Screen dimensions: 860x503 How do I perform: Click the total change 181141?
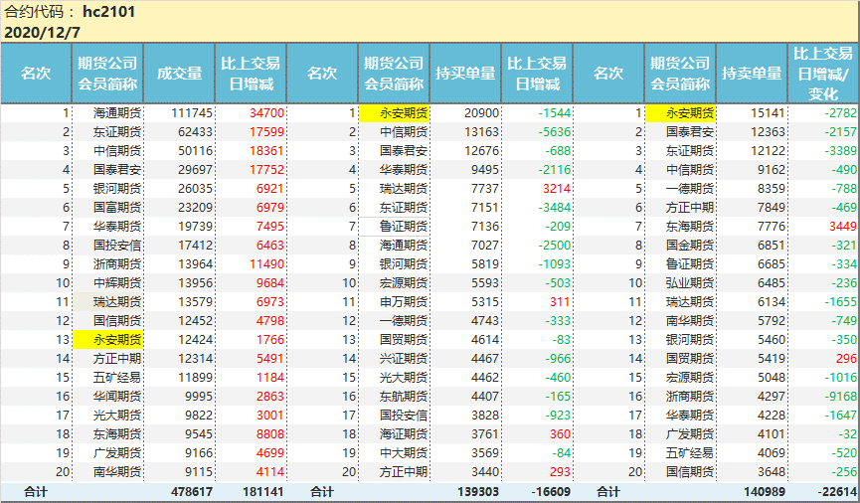point(263,491)
